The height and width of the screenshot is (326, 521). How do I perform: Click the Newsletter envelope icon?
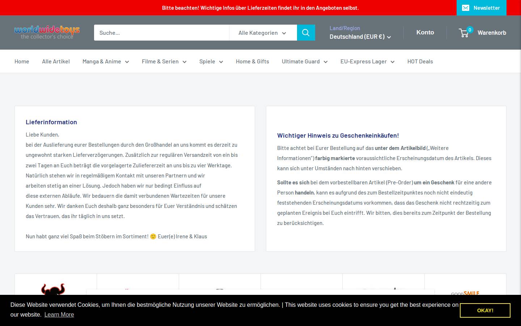(x=466, y=8)
